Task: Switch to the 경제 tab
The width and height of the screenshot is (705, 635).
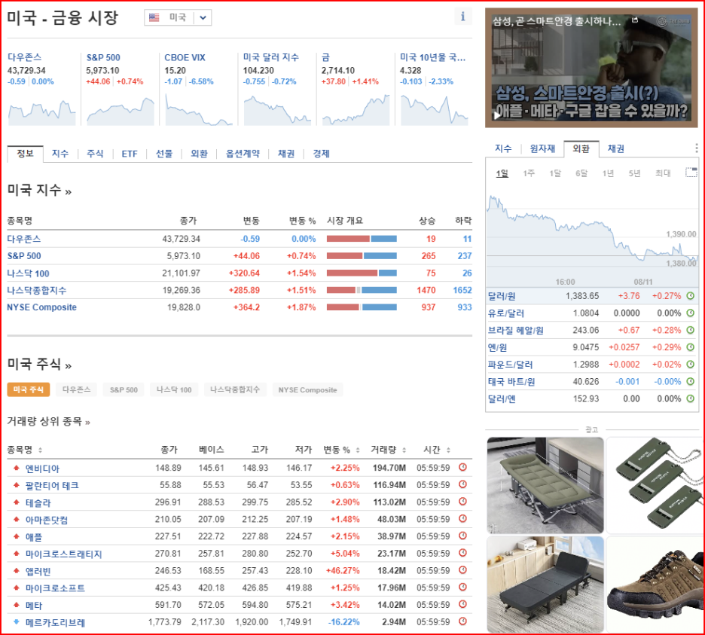Action: point(321,154)
